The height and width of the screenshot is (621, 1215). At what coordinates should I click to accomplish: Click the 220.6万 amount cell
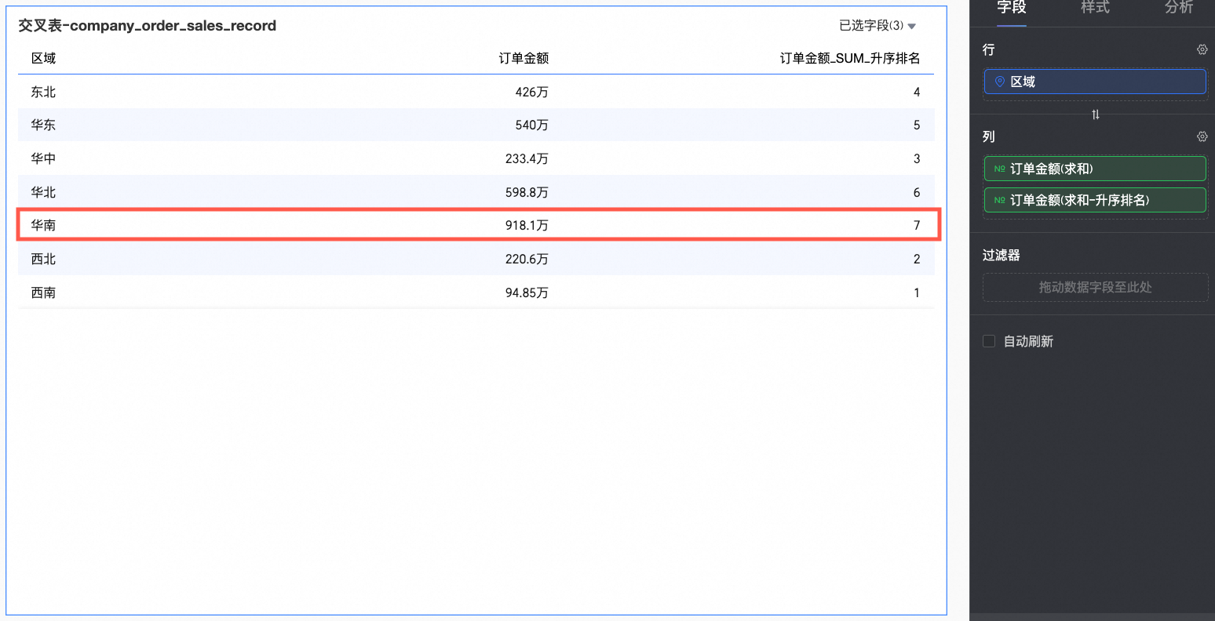point(527,259)
